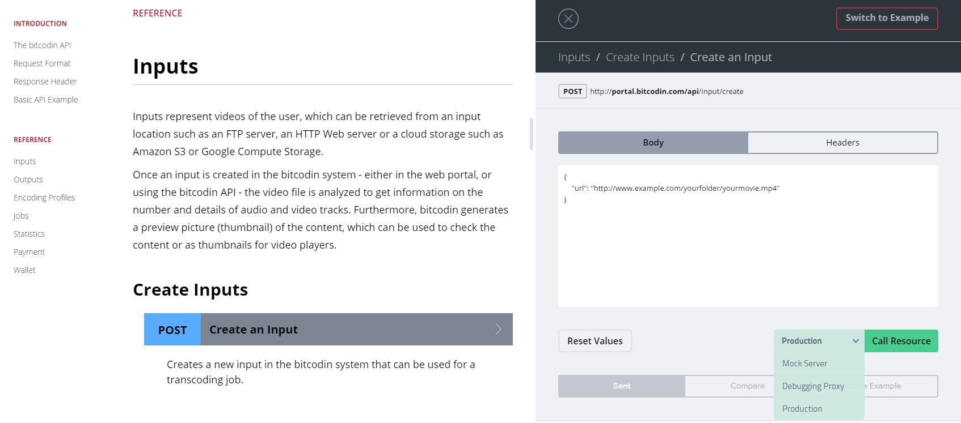This screenshot has height=423, width=961.
Task: Switch to the Headers tab
Action: point(842,143)
